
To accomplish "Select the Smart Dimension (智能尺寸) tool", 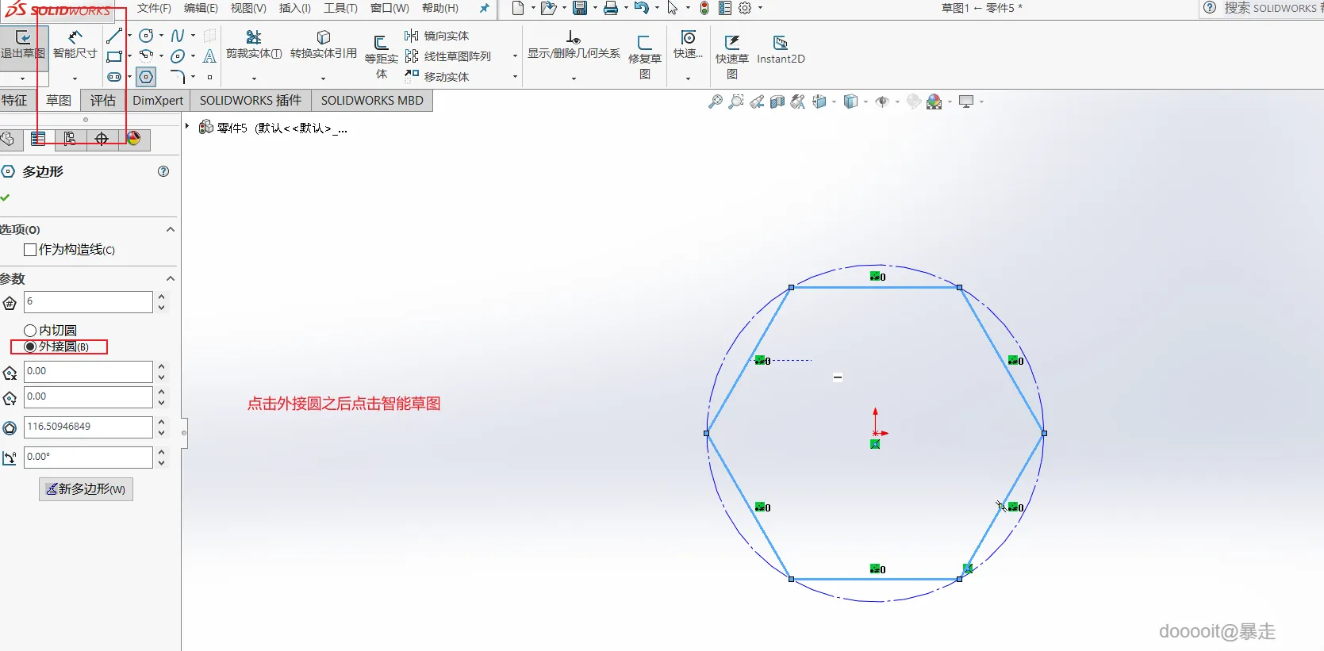I will pos(75,45).
